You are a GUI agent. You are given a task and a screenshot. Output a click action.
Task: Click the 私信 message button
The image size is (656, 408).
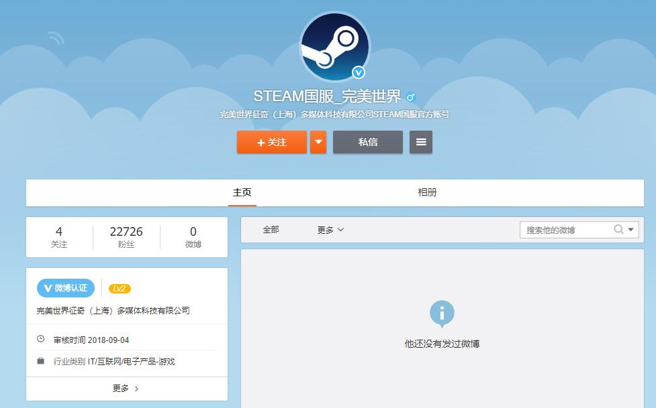368,142
